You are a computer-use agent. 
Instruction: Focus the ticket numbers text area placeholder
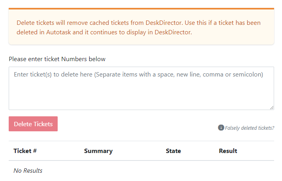pos(138,75)
